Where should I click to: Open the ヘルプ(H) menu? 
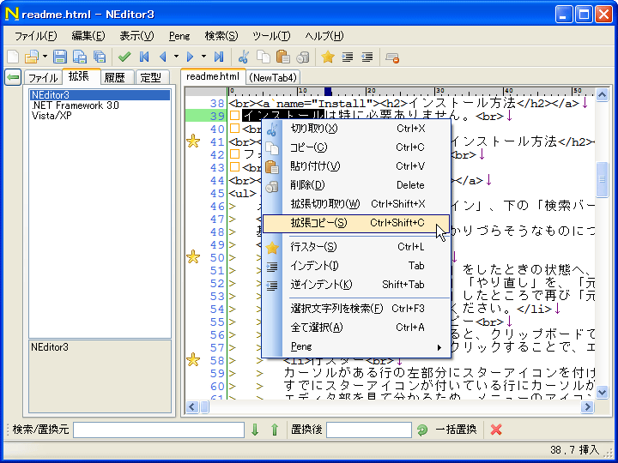tap(324, 36)
